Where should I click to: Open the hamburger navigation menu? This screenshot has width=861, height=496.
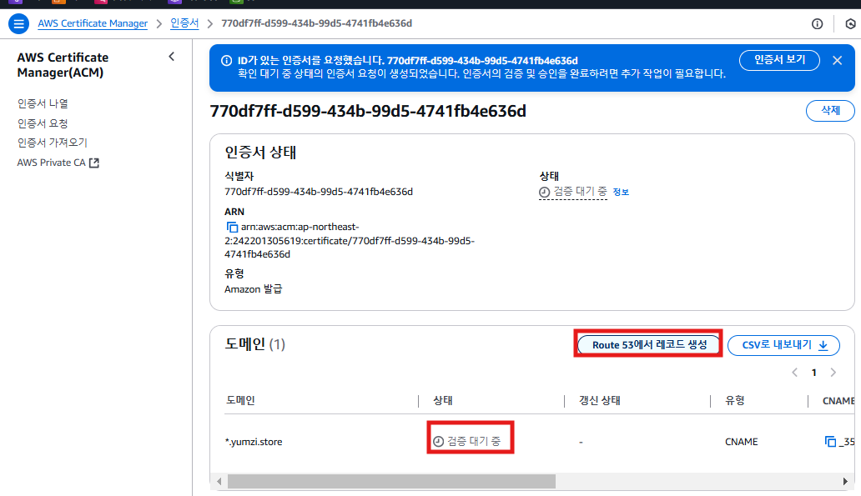[x=18, y=23]
